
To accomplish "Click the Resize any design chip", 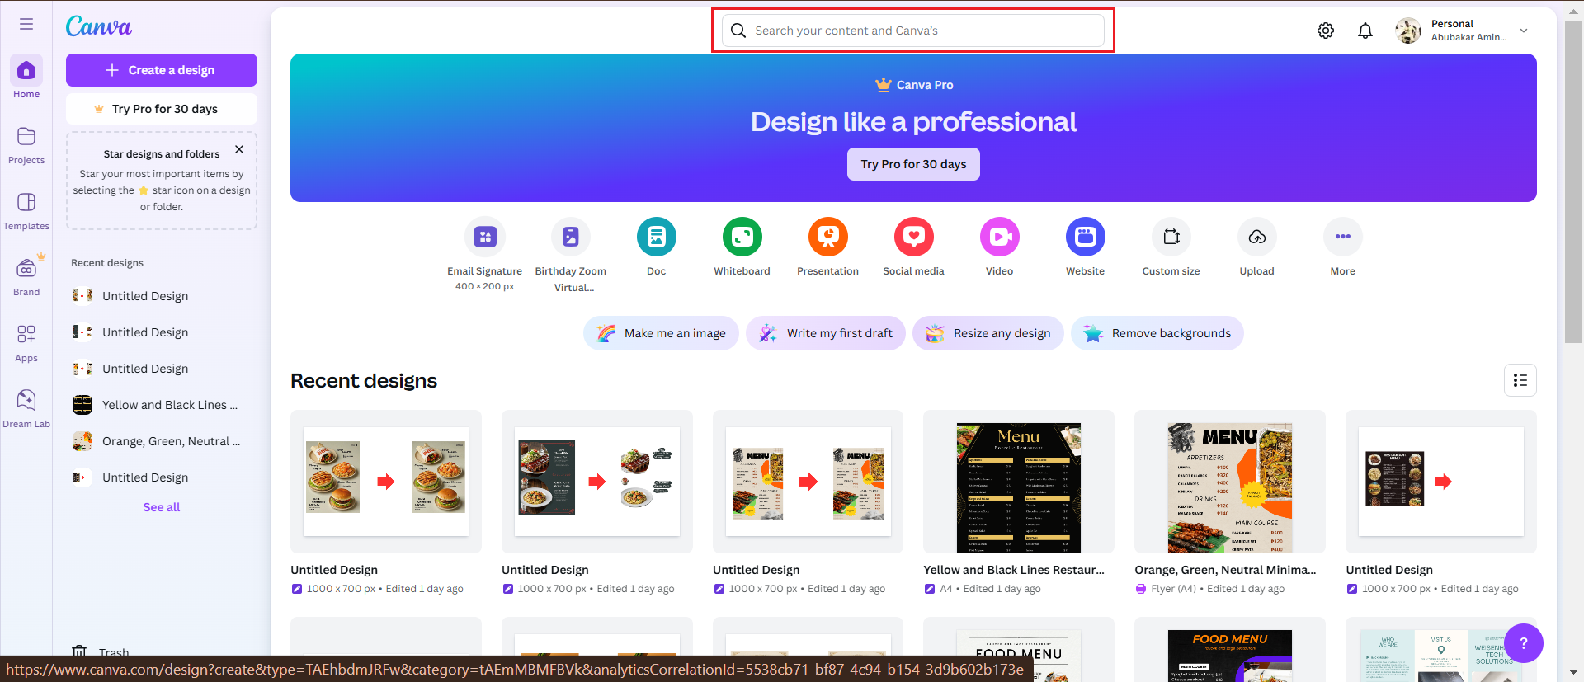I will tap(988, 333).
